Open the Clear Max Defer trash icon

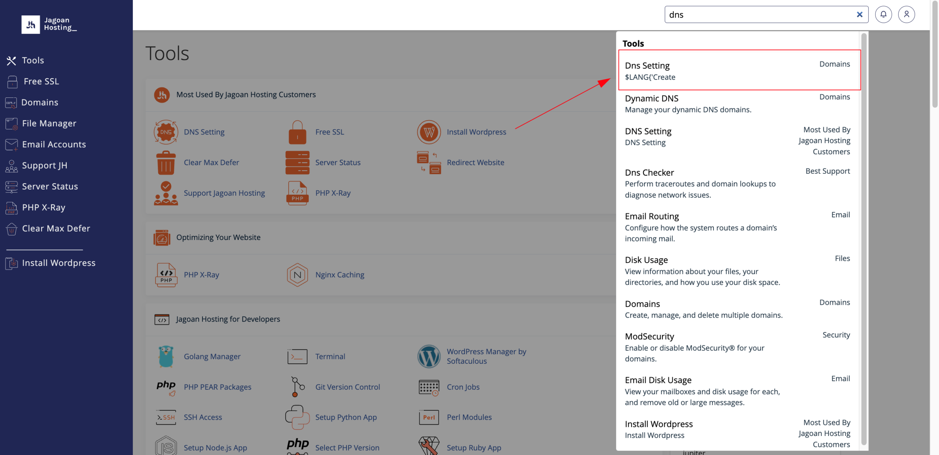(166, 163)
